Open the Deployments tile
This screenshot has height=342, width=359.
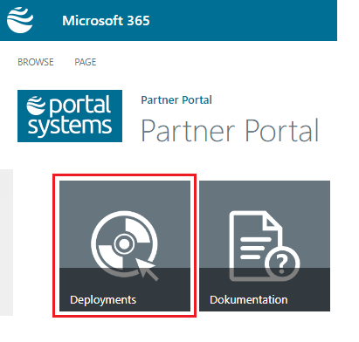click(x=125, y=246)
